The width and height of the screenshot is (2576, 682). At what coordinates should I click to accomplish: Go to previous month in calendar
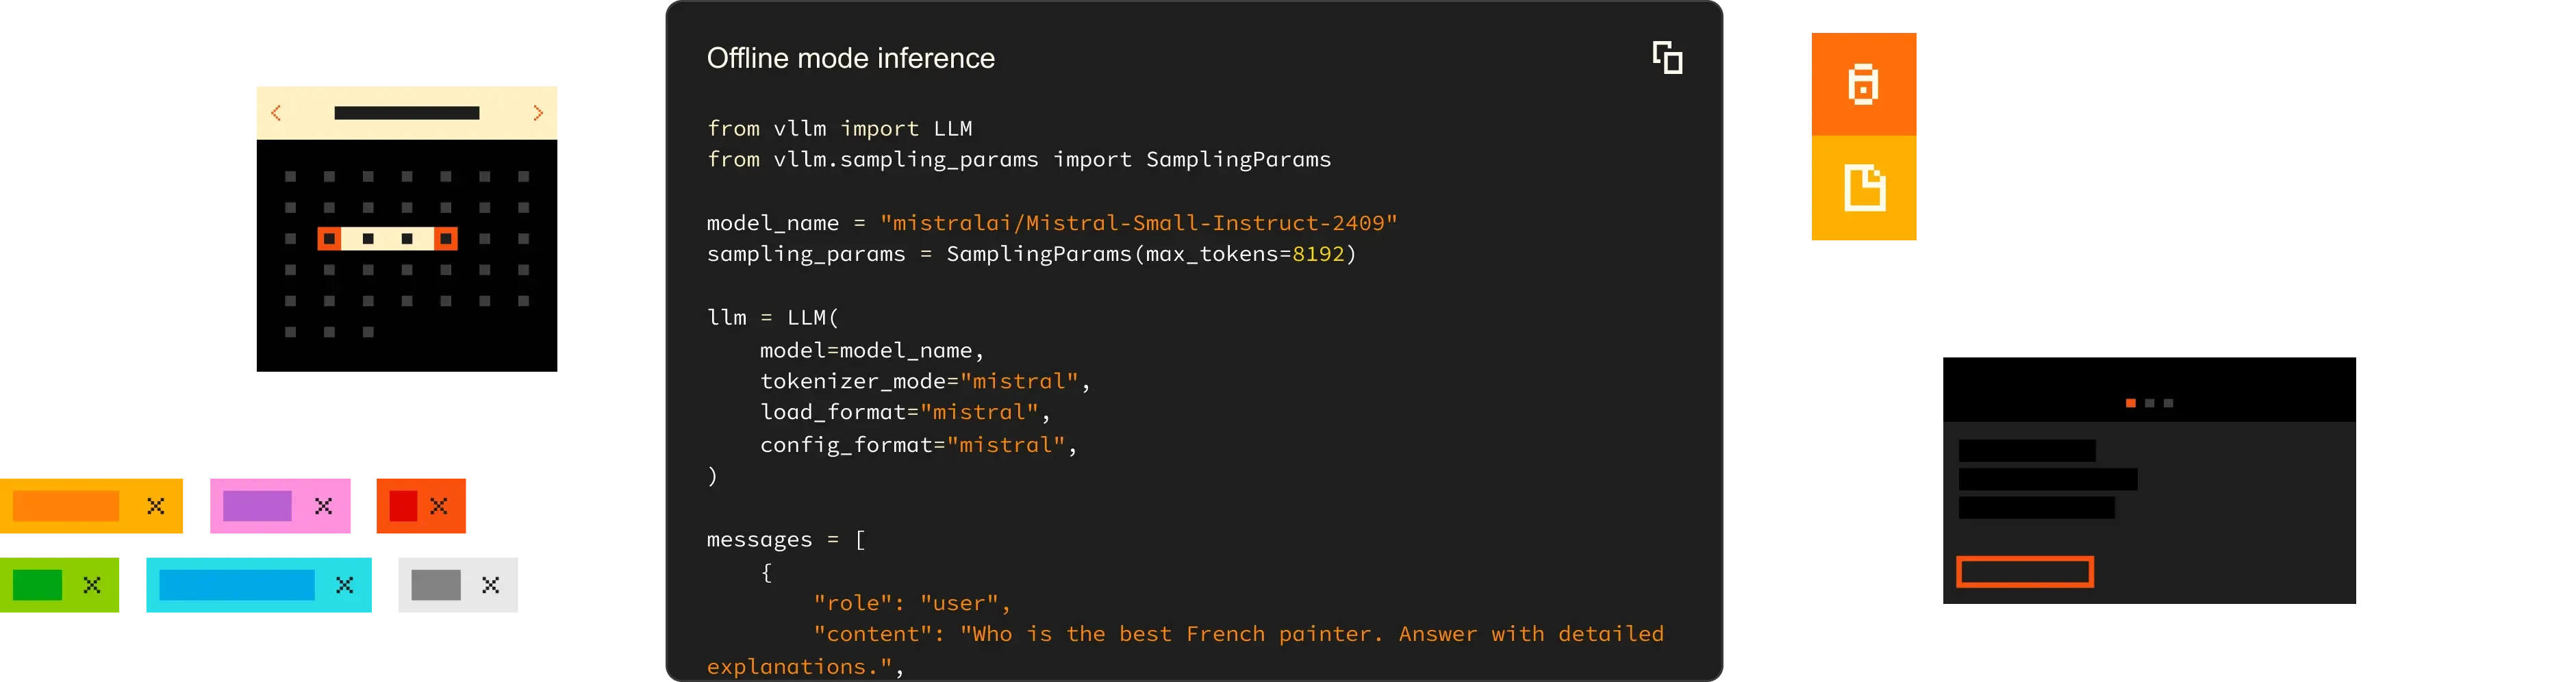tap(276, 113)
